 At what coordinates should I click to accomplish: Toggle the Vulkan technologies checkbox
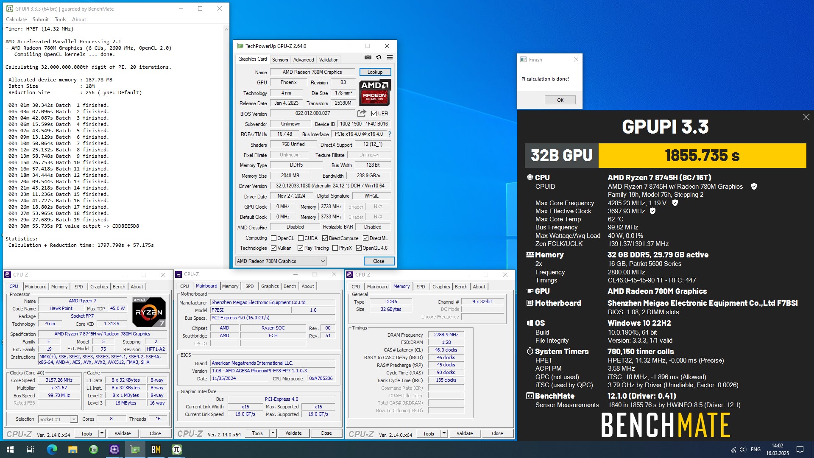(x=273, y=248)
